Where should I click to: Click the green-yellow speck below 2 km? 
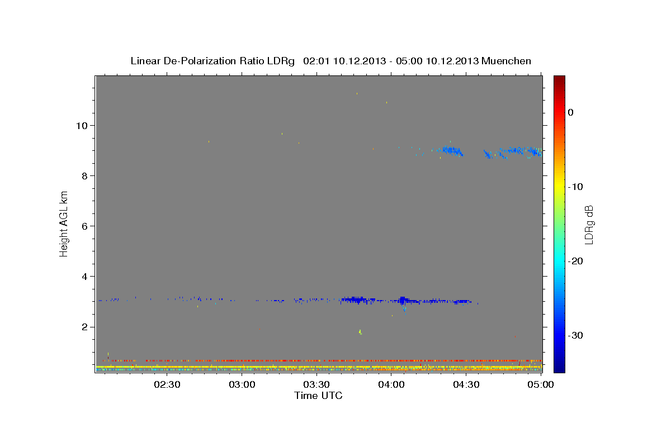(x=360, y=332)
